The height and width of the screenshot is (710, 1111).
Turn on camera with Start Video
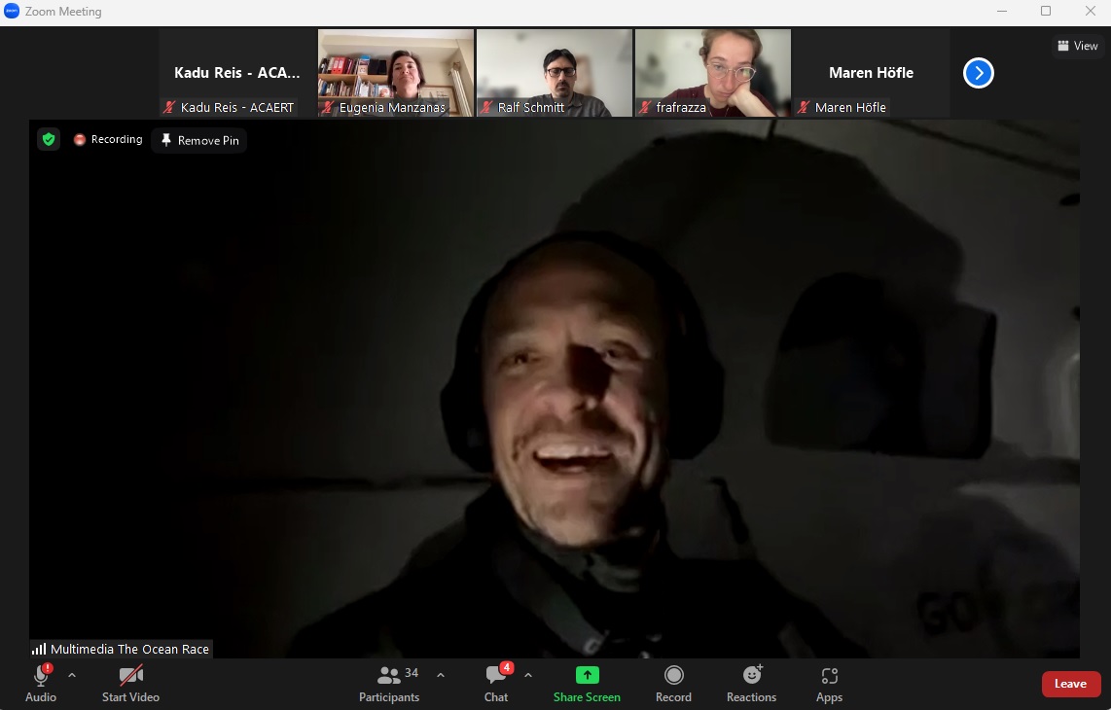[130, 683]
